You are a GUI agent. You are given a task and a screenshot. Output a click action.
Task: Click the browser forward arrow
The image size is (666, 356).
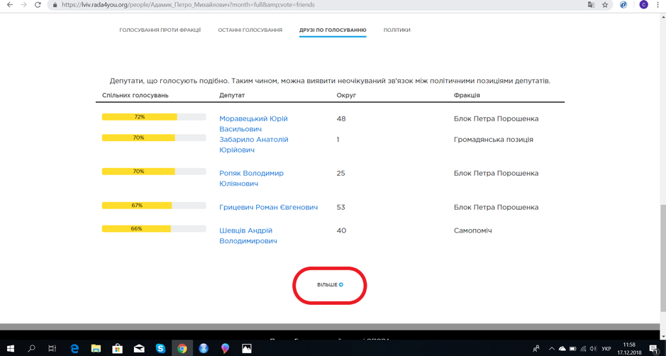click(24, 5)
